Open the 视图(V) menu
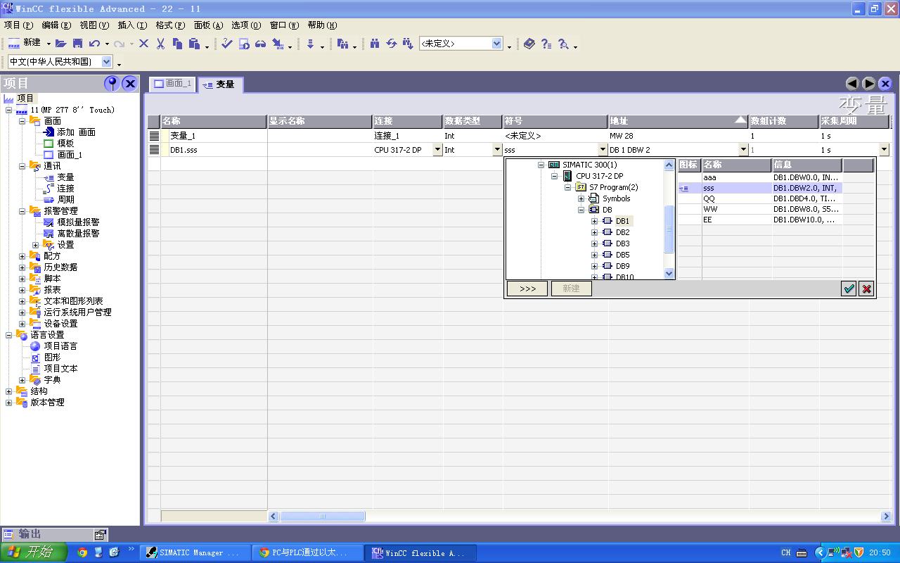 [94, 25]
